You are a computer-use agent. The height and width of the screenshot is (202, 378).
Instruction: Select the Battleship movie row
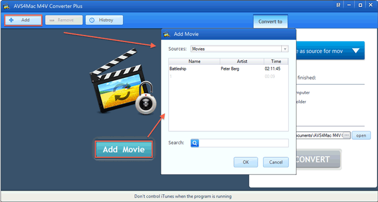coord(228,69)
